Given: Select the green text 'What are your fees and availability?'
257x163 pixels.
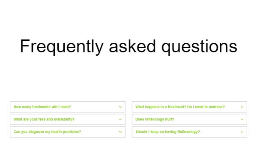Looking at the screenshot, I should pos(44,119).
